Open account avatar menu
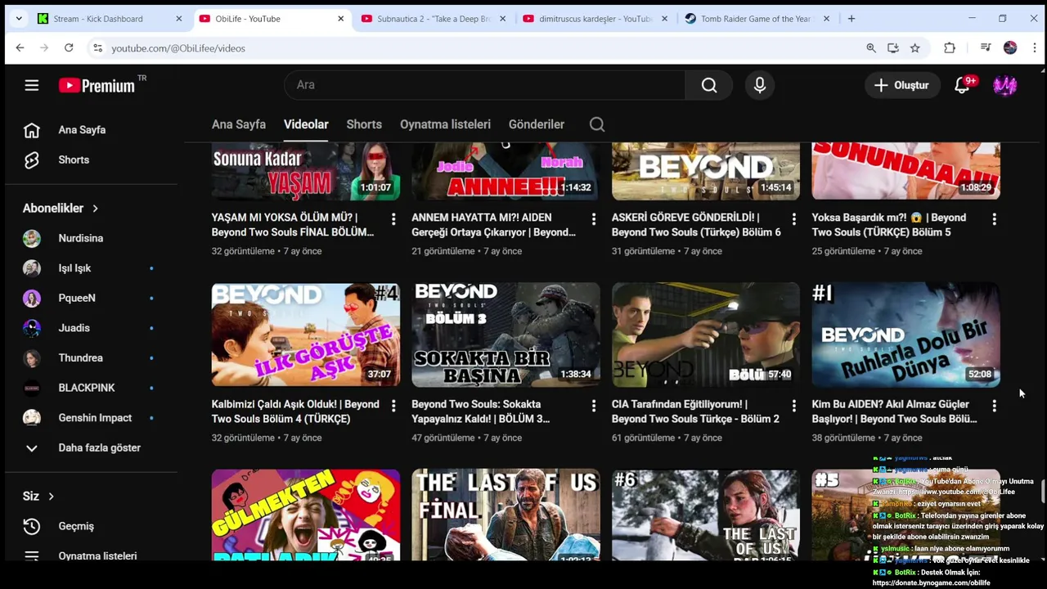This screenshot has width=1047, height=589. (1004, 85)
